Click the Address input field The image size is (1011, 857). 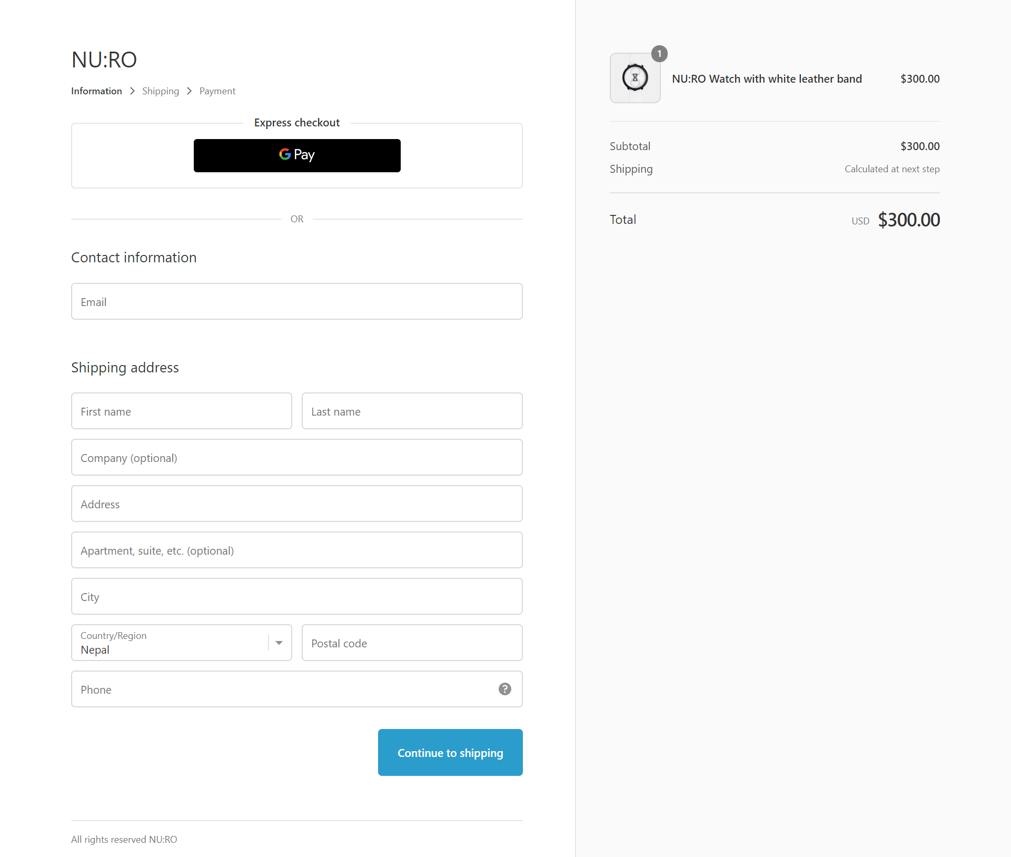tap(295, 504)
